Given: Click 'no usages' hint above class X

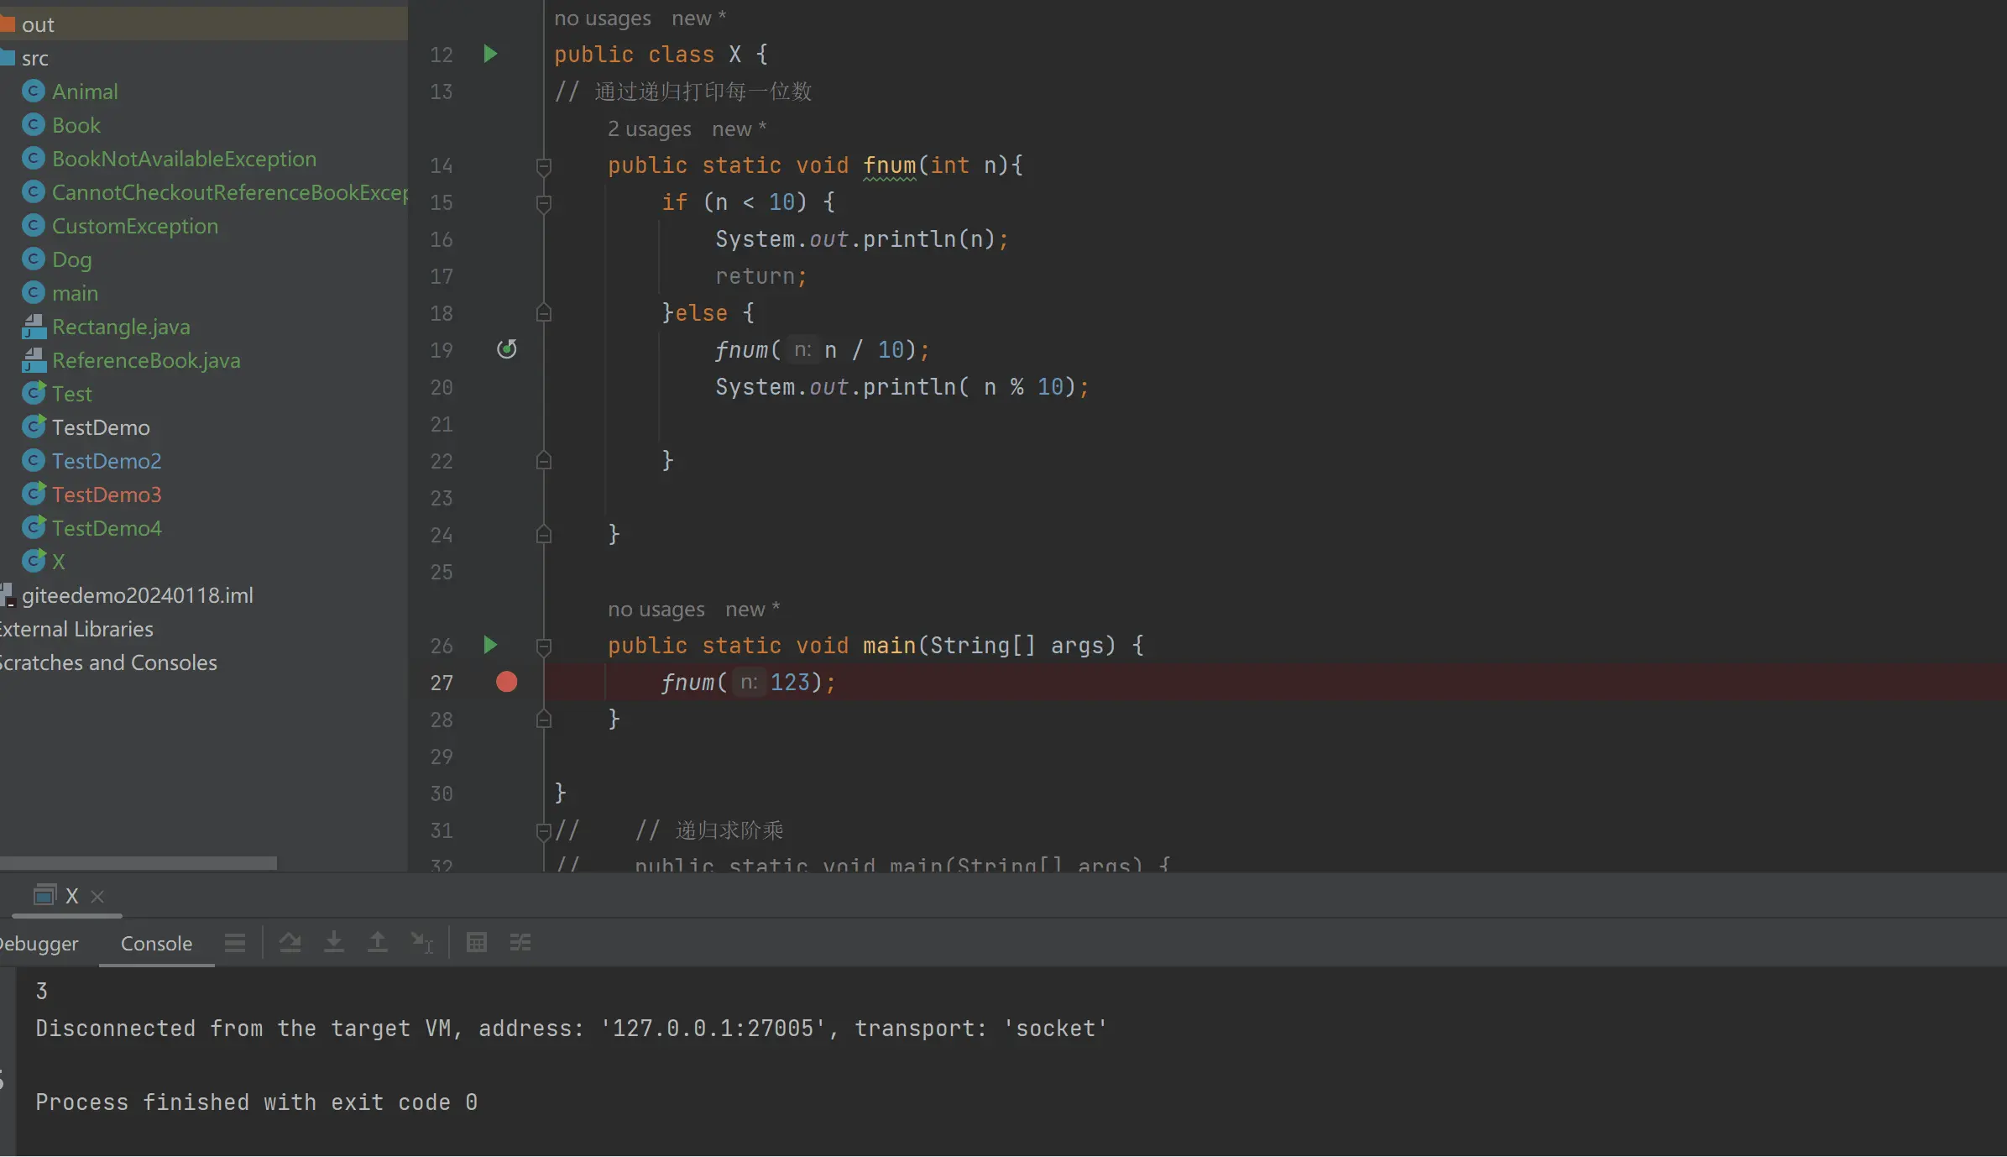Looking at the screenshot, I should 602,18.
